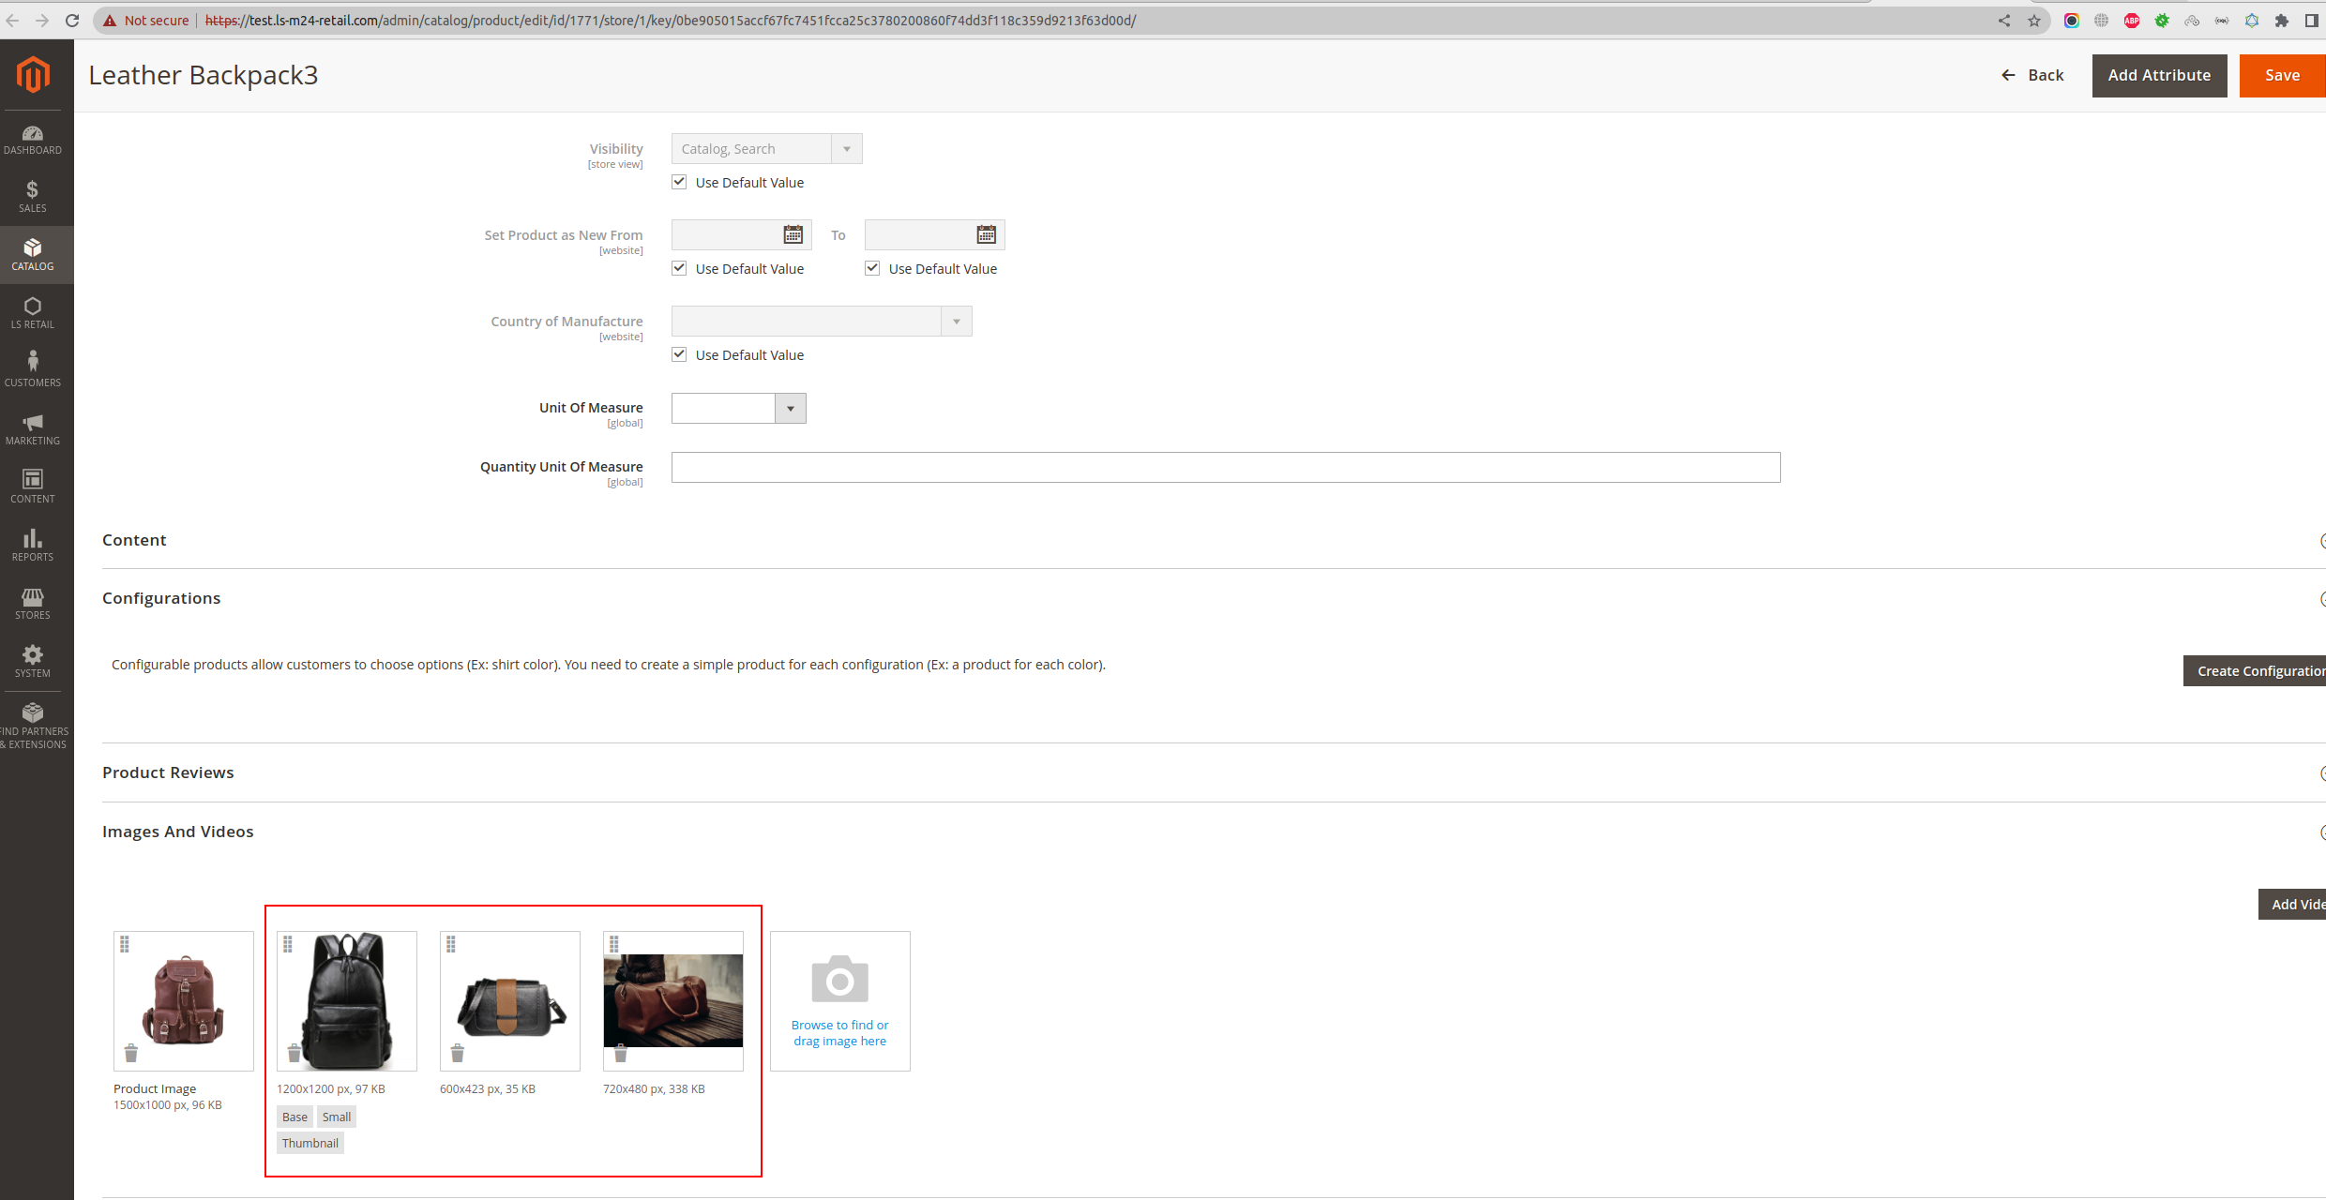
Task: Expand the Product Reviews section
Action: [x=168, y=772]
